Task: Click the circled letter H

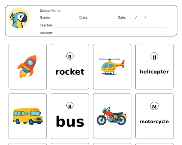Action: 154,56
